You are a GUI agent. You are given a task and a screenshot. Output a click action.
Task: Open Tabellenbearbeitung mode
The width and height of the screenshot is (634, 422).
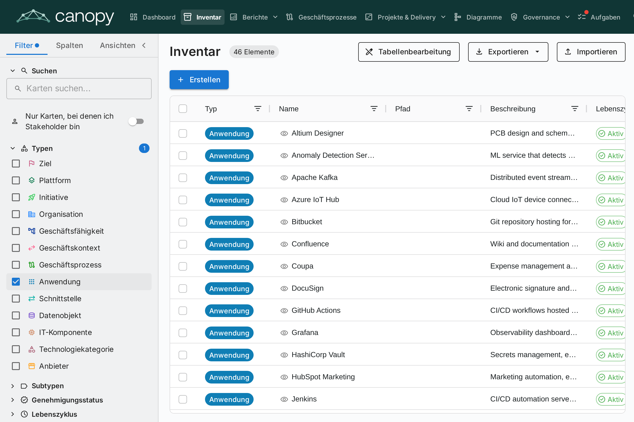(409, 52)
